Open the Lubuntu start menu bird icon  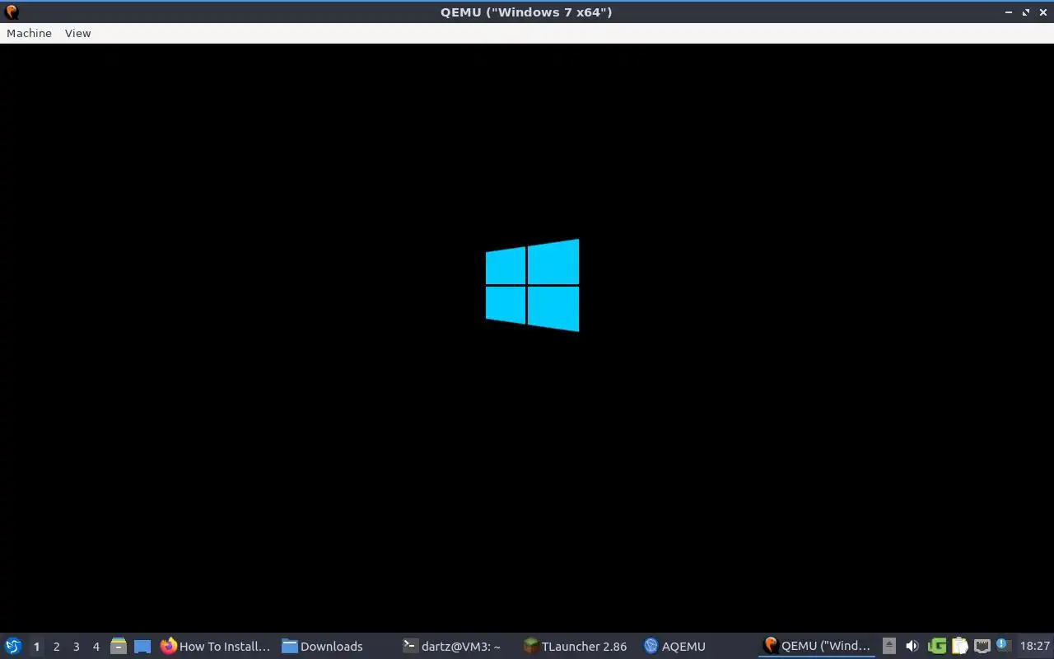(x=13, y=646)
